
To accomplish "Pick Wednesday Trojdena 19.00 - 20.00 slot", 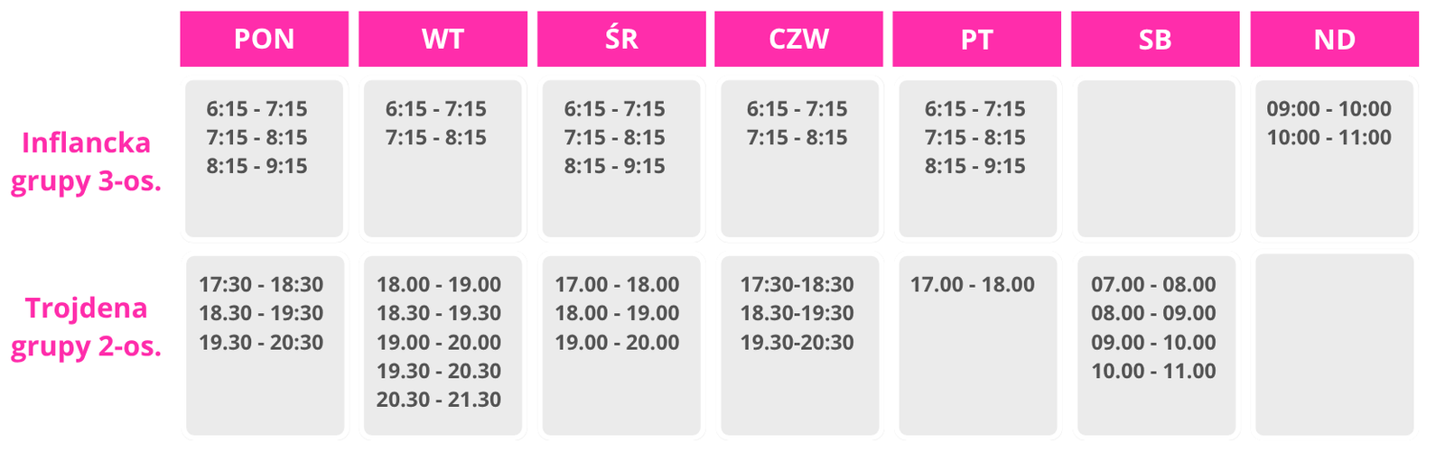I will pos(617,342).
